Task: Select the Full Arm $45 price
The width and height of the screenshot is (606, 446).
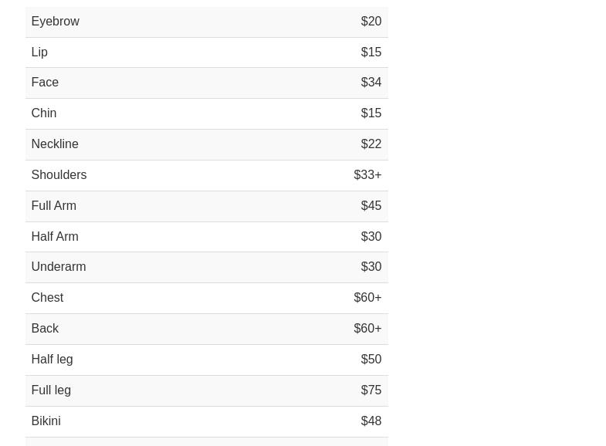Action: coord(371,205)
